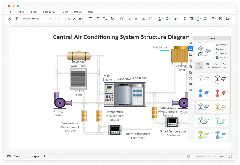240x165 pixels.
Task: Select the Page-1 tab at bottom
Action: click(x=36, y=156)
